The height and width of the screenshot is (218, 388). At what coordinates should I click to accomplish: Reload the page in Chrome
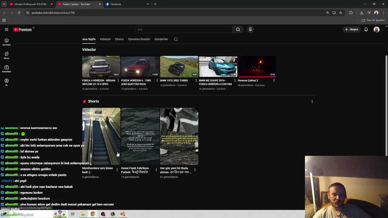[19, 13]
